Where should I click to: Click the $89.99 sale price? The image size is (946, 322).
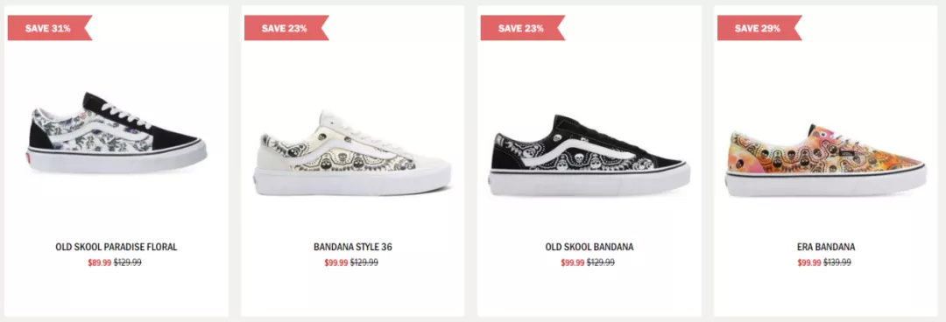point(100,262)
